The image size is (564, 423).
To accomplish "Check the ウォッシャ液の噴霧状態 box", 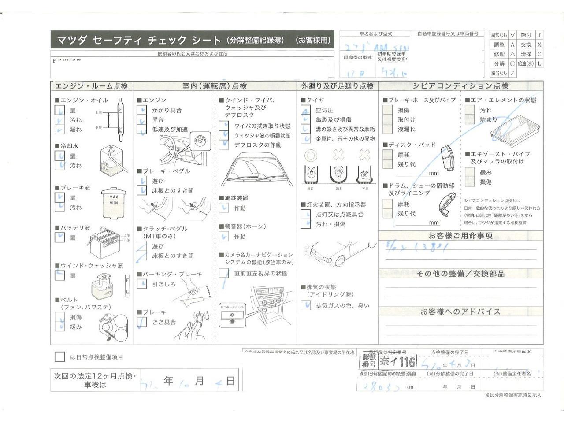I will [x=224, y=135].
